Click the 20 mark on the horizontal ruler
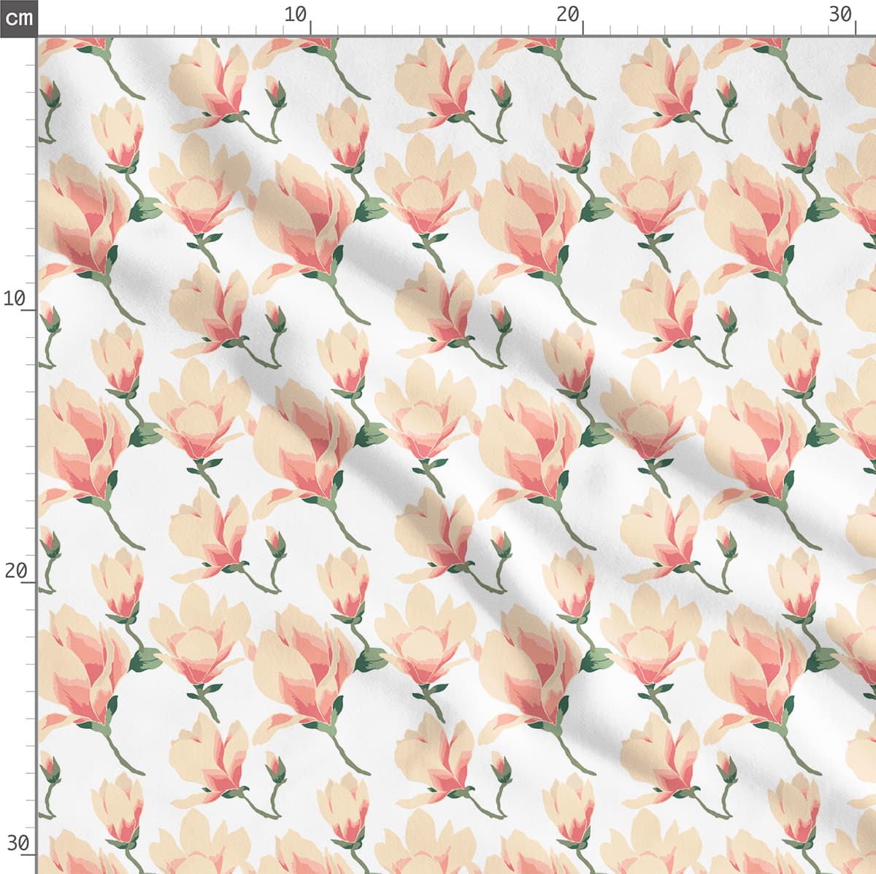 click(x=568, y=15)
